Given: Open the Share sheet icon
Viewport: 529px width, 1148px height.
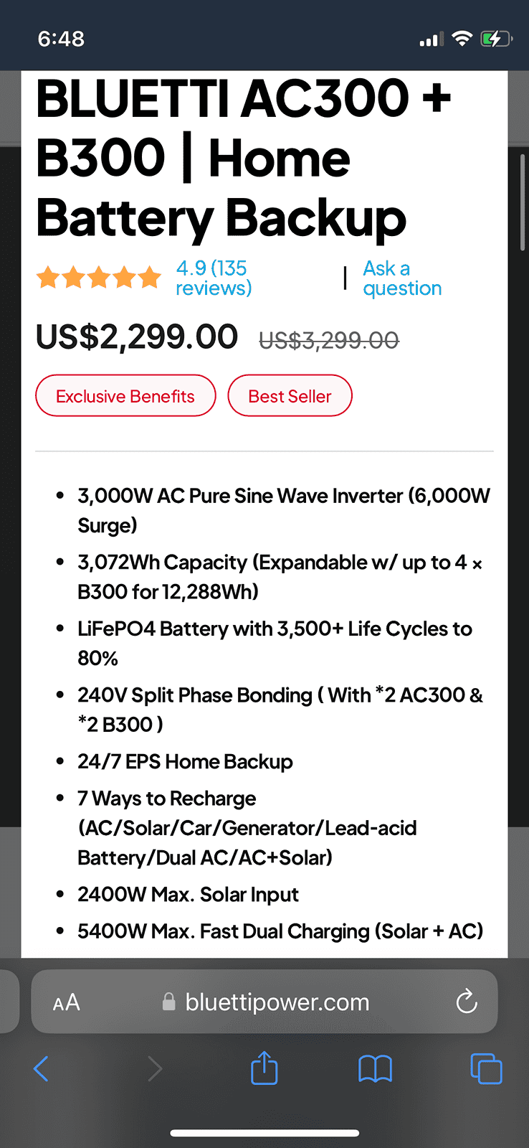Looking at the screenshot, I should point(264,1067).
